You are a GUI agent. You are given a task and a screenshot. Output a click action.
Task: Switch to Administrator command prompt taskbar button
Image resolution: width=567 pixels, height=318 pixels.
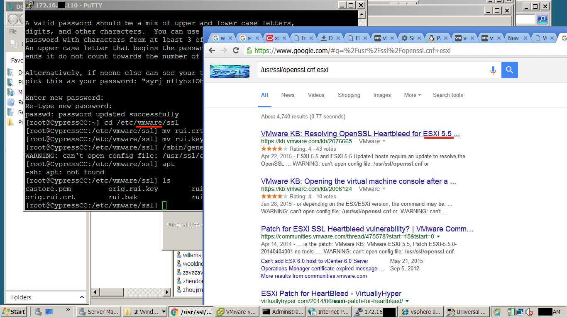coord(283,312)
